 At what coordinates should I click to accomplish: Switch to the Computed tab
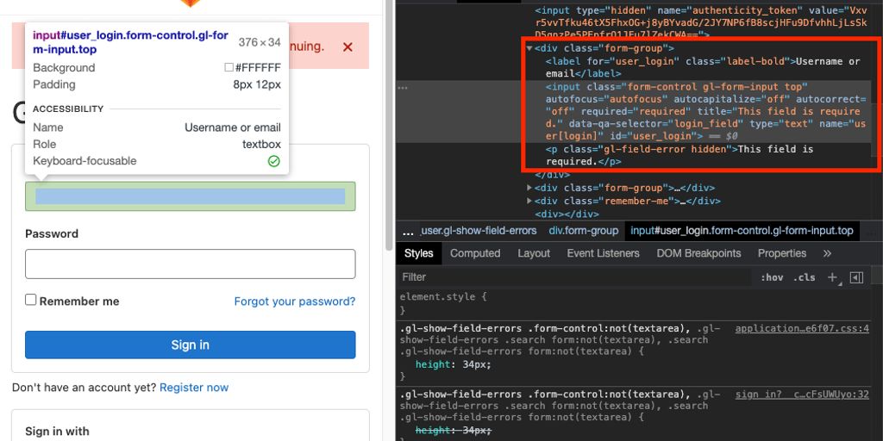click(x=475, y=253)
